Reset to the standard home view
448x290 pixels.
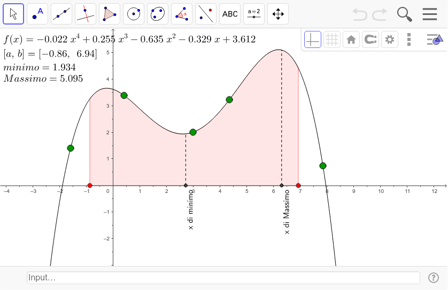point(351,39)
